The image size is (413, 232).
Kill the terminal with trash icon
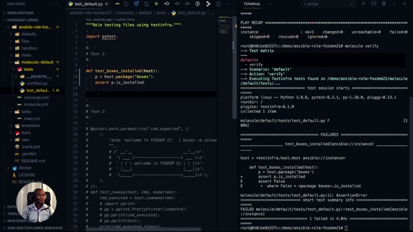384,4
